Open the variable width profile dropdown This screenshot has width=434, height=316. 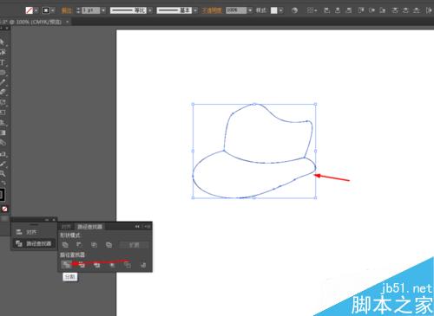click(x=150, y=10)
